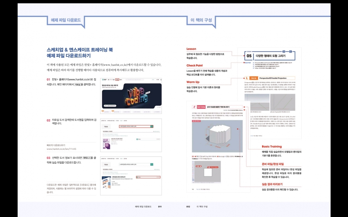Click the Lesson red heading
The height and width of the screenshot is (217, 348).
pos(191,49)
